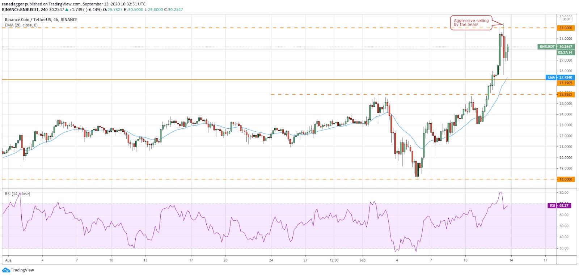Screen dimensions: 579x276
Task: Click the USDT currency label box
Action: (566, 19)
